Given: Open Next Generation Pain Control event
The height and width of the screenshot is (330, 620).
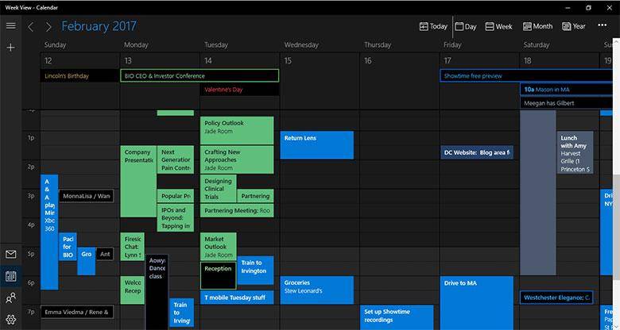Looking at the screenshot, I should pos(176,160).
